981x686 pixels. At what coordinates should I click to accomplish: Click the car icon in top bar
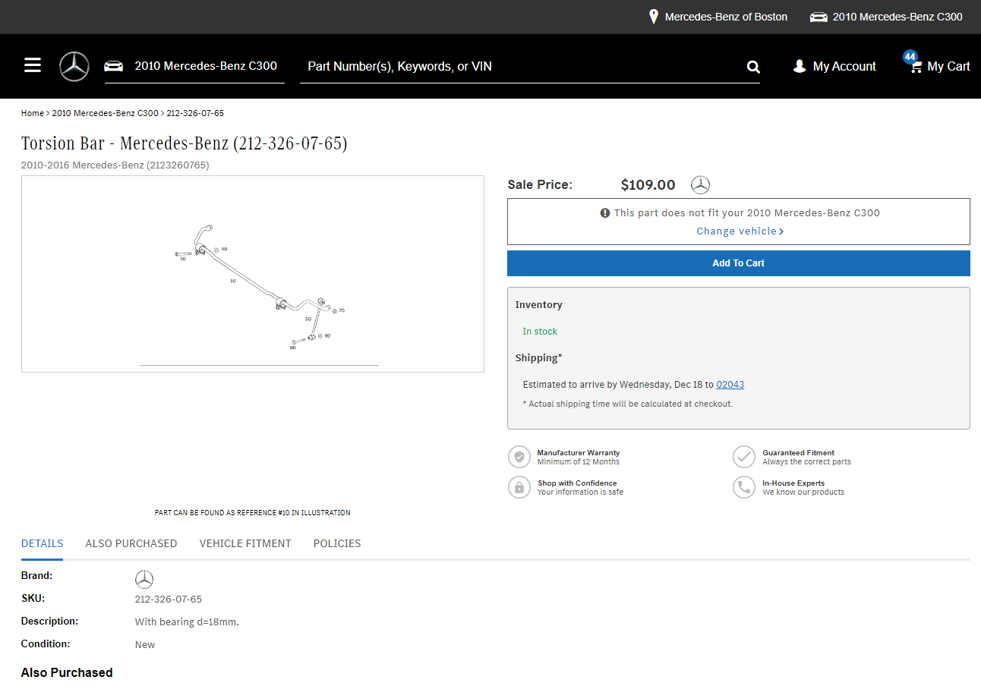819,17
